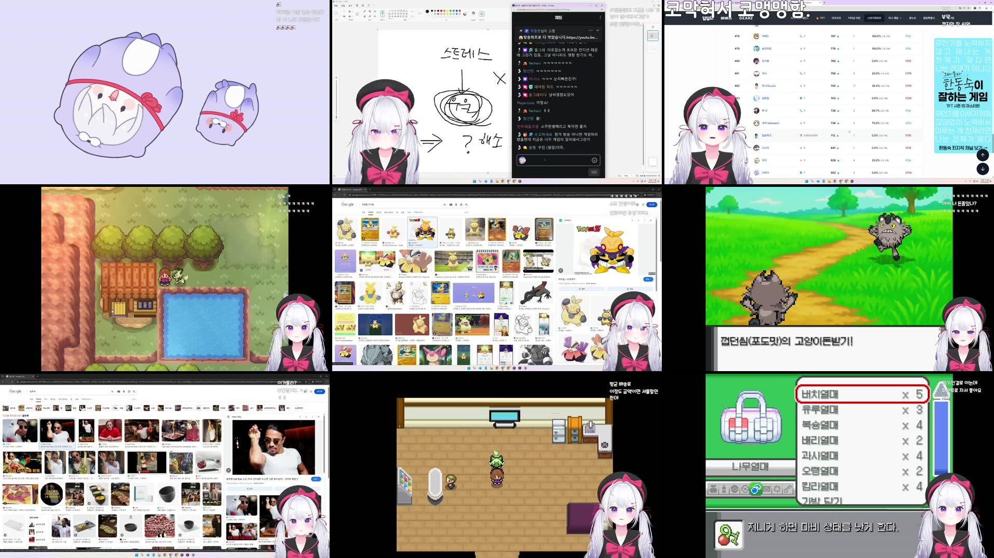
Task: Select 버치열매 item in Pokemon bag
Action: [862, 394]
